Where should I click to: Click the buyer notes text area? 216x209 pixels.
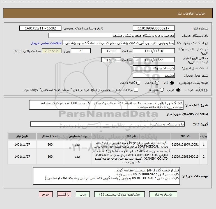pos(106,176)
